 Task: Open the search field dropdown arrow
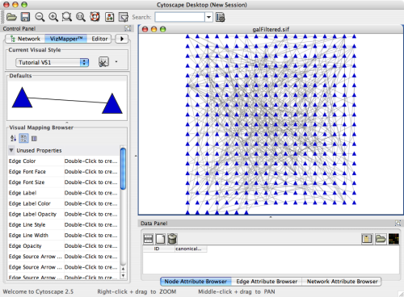(x=208, y=18)
